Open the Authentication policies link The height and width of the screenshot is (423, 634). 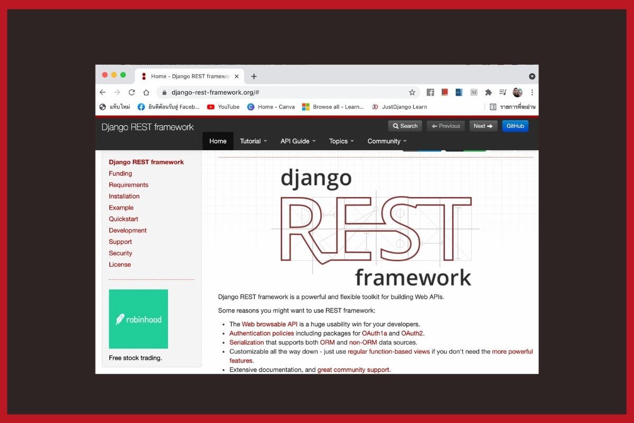262,334
